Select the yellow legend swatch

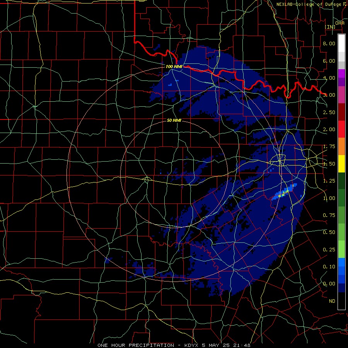(x=341, y=164)
